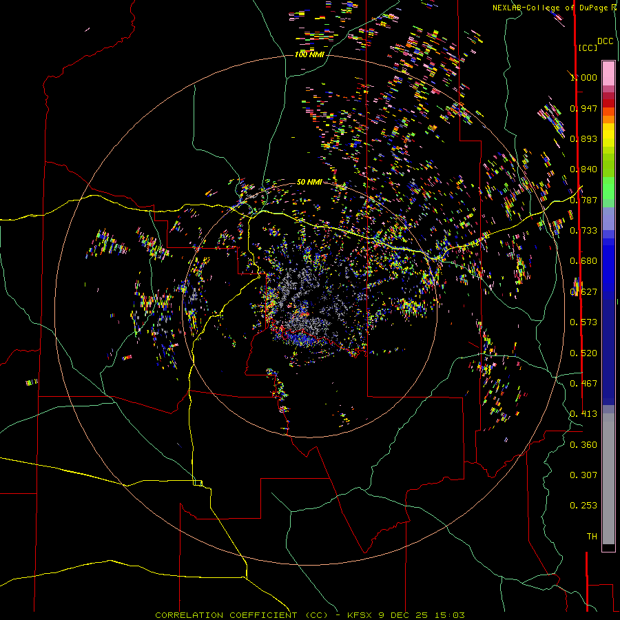Pick the lavender segment of color bar
Image resolution: width=620 pixels, height=620 pixels.
(x=608, y=218)
